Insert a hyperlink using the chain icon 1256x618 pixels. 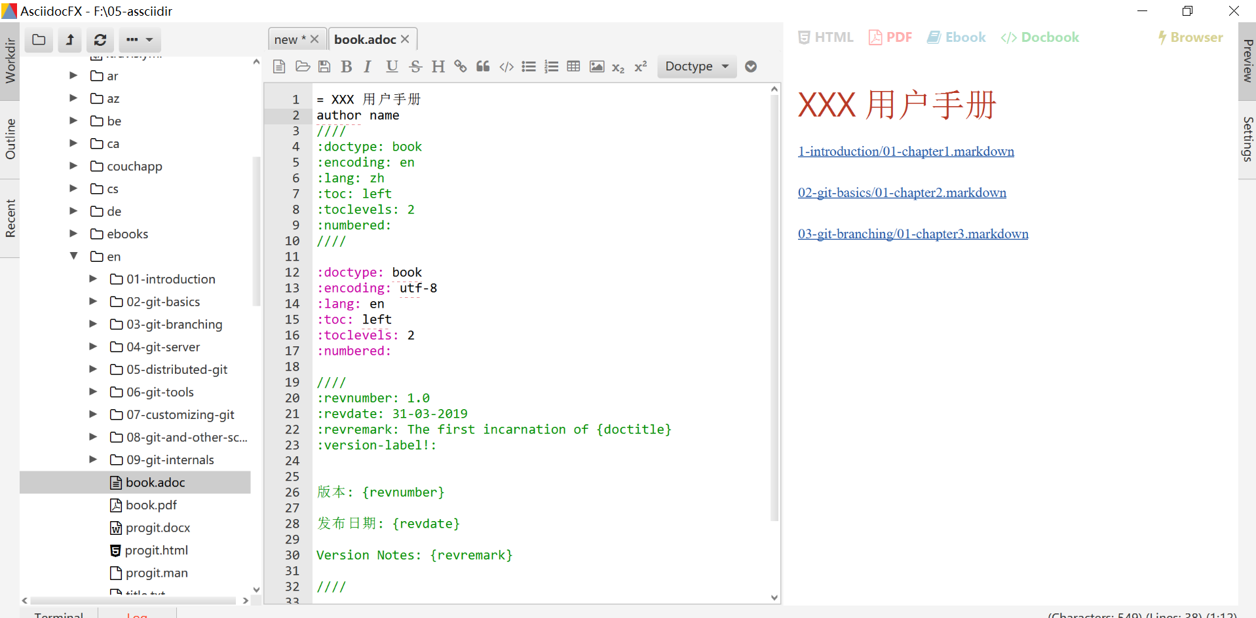pos(461,66)
